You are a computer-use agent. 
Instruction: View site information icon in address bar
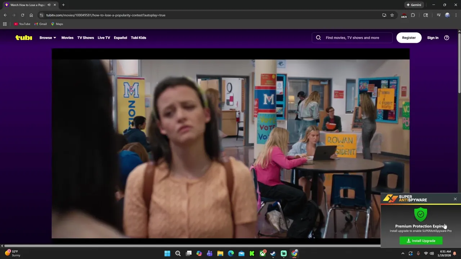[x=41, y=15]
